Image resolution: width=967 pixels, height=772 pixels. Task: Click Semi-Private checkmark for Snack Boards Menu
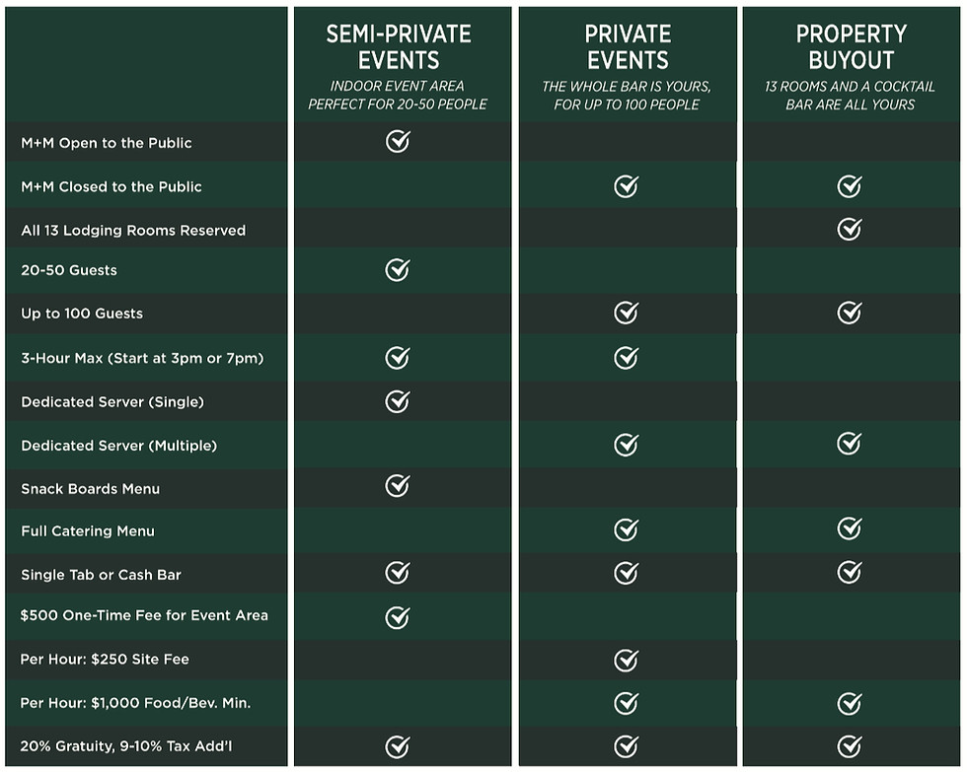click(397, 485)
